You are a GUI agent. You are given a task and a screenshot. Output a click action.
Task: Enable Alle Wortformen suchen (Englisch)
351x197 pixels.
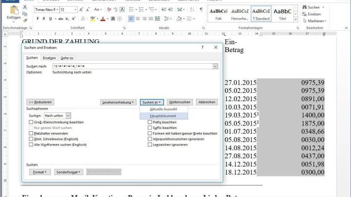[31, 144]
